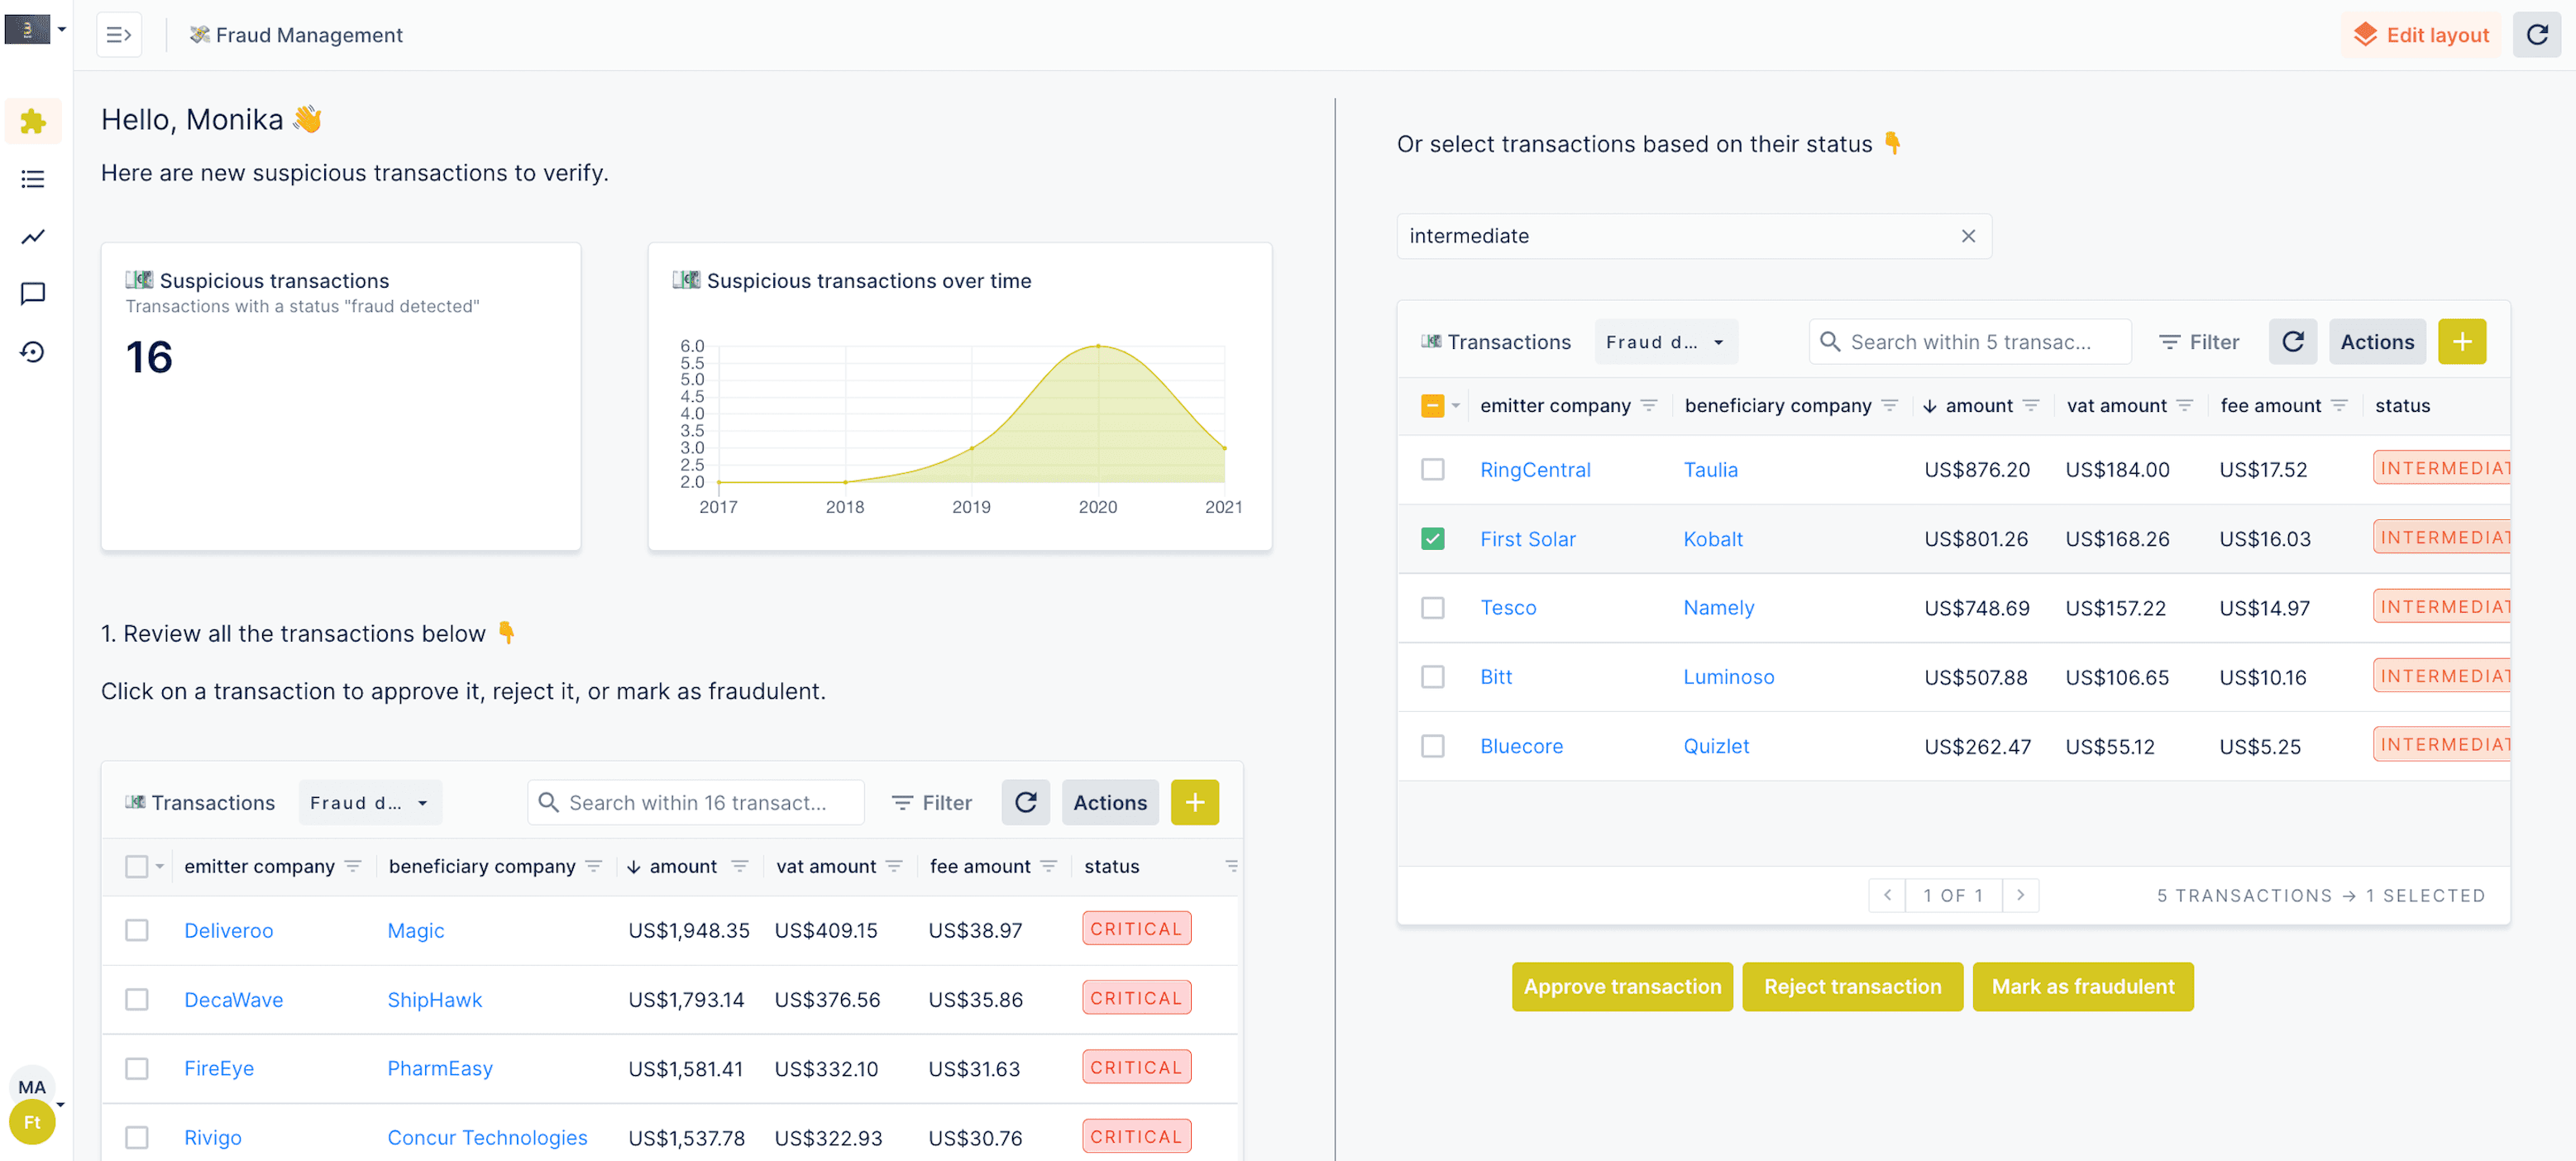
Task: Toggle the sidebar collapse icon
Action: 118,35
